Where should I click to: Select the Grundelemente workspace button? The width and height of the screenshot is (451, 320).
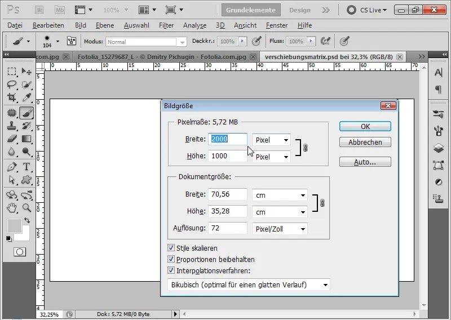pos(251,10)
